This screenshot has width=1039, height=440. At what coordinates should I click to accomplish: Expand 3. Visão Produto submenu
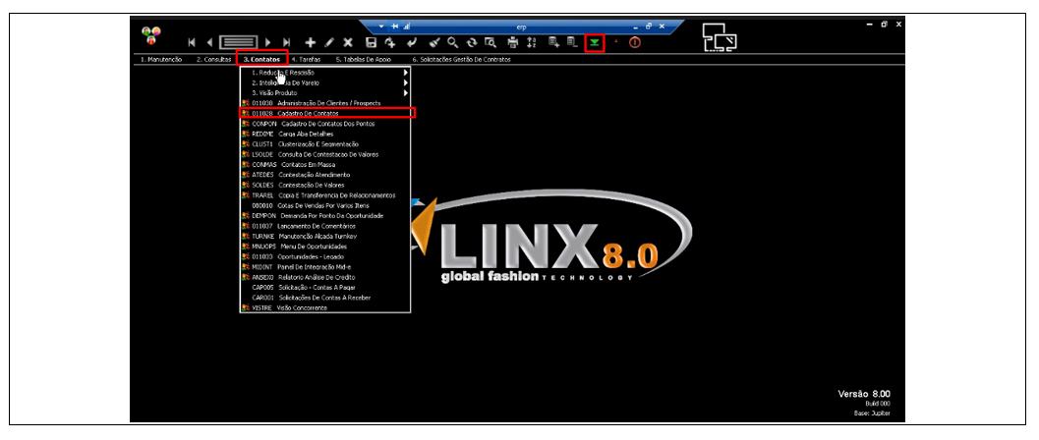[x=324, y=92]
